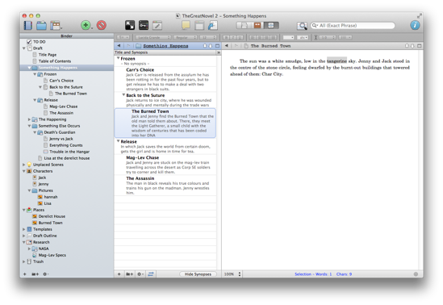Open the Regular typeface dropdown
Image resolution: width=443 pixels, height=305 pixels.
pos(185,37)
